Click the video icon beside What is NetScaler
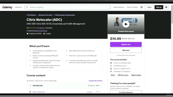173x97 pixels. pos(30,92)
